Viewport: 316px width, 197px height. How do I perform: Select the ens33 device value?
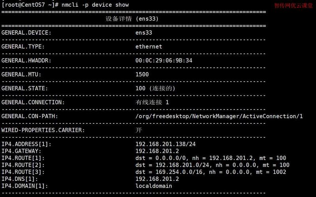tap(144, 33)
